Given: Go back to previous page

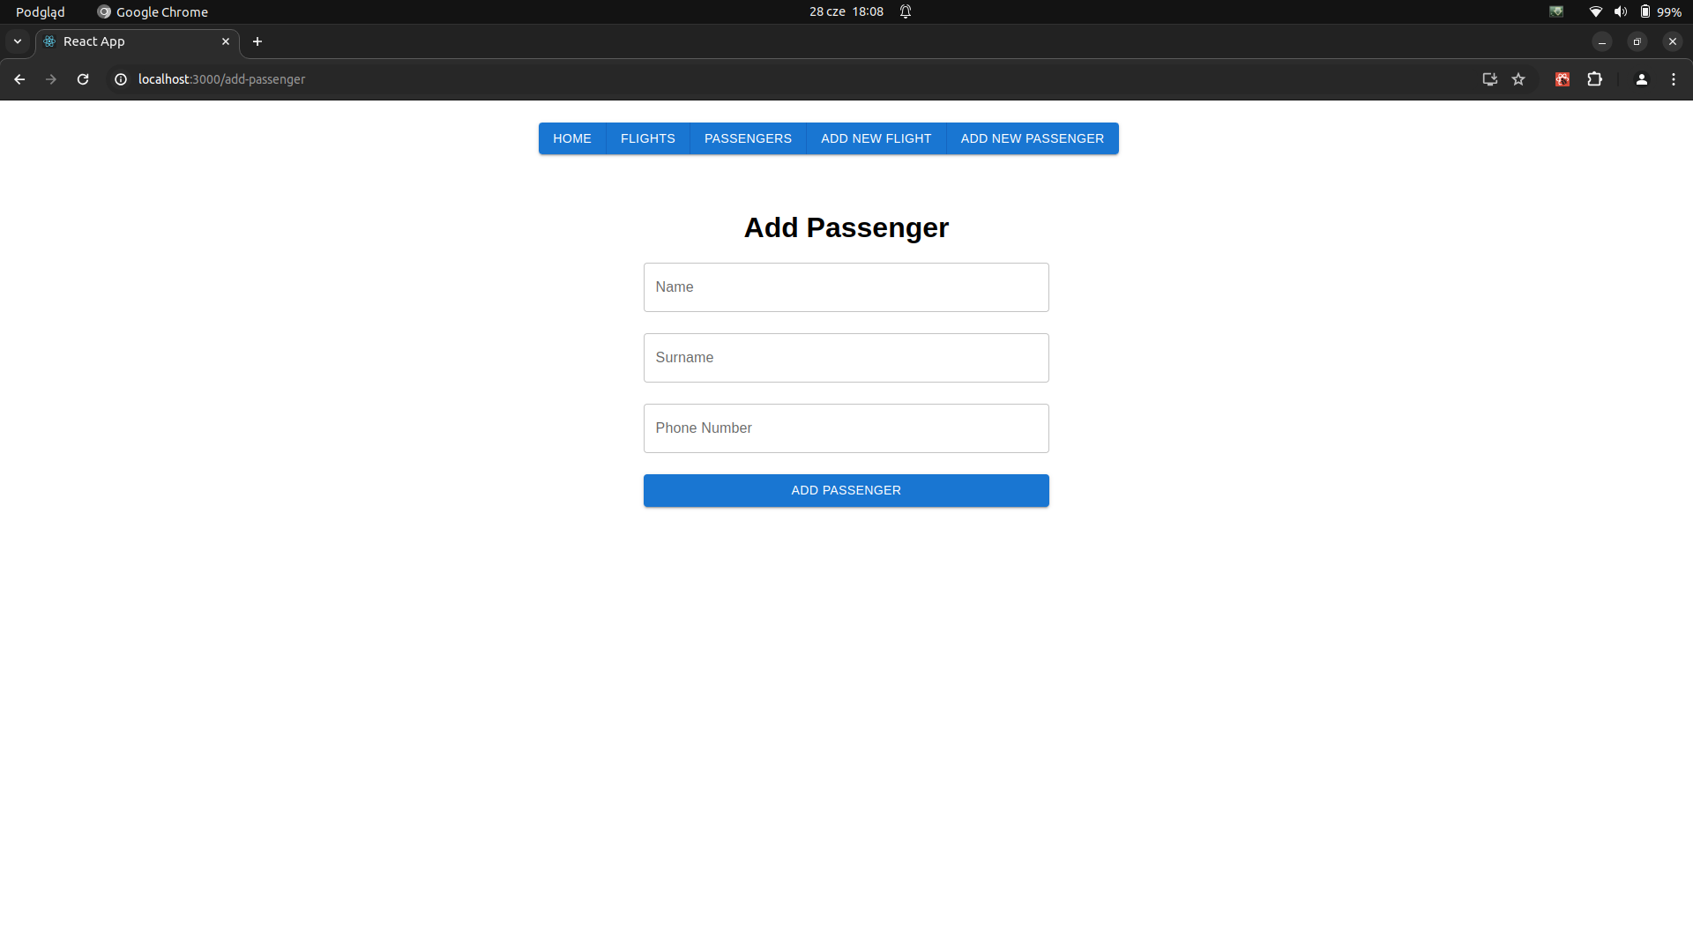Looking at the screenshot, I should pos(19,79).
